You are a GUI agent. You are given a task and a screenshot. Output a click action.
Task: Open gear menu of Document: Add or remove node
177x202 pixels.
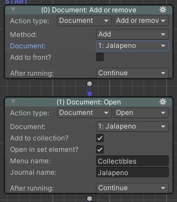(163, 10)
